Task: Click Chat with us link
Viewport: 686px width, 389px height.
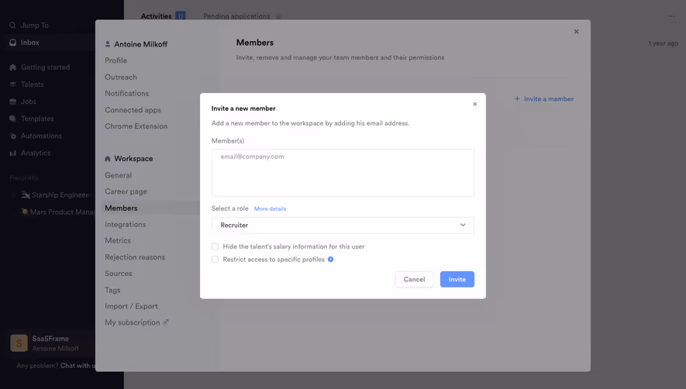Action: 78,366
